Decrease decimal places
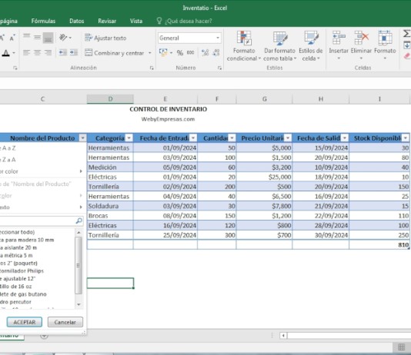 point(216,53)
